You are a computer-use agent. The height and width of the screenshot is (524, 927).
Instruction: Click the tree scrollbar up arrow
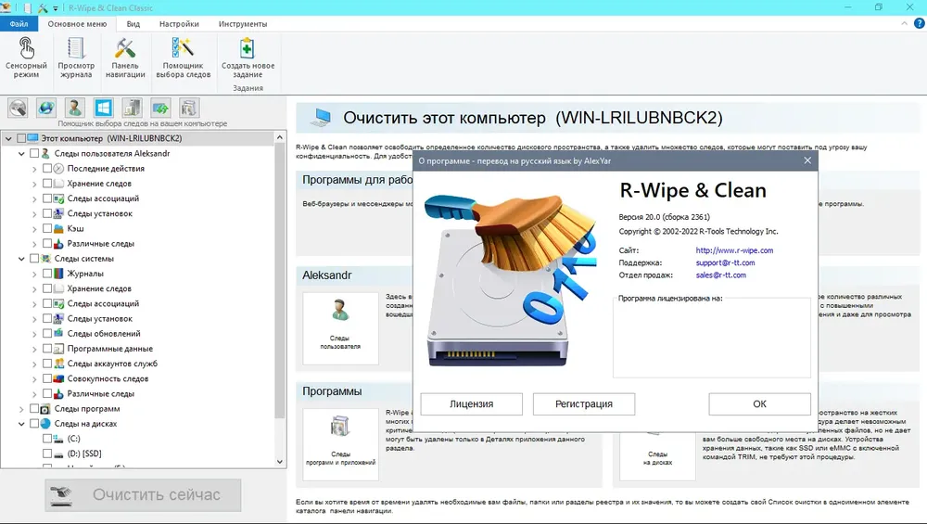tap(280, 137)
